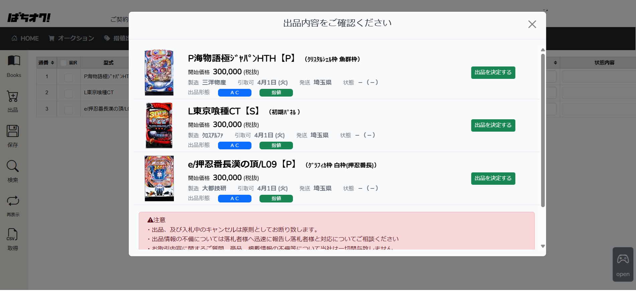The width and height of the screenshot is (636, 293).
Task: Click the 状態内容 column header
Action: coord(604,63)
